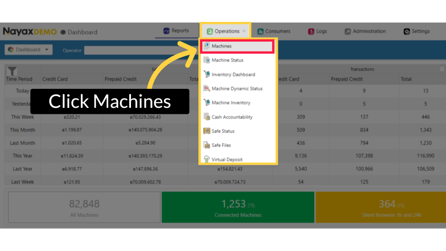446x251 pixels.
Task: Switch to the Consumers tab
Action: click(274, 31)
